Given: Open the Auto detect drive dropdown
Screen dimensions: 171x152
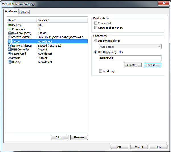Looking at the screenshot, I should point(130,47).
